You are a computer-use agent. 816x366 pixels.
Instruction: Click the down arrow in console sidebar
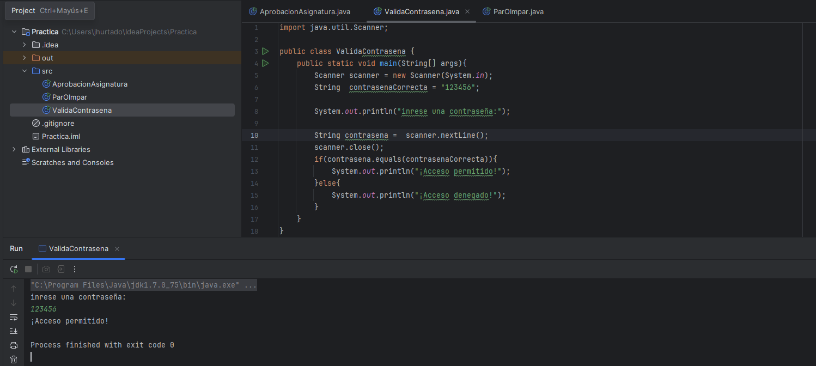(x=14, y=303)
